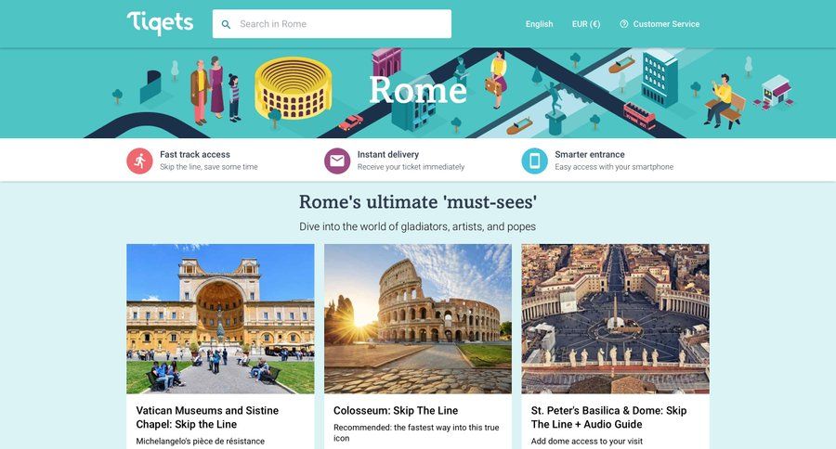This screenshot has width=836, height=449.
Task: Click the Instant delivery envelope icon
Action: click(337, 160)
